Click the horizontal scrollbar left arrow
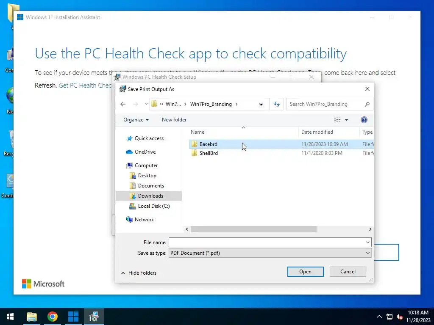The image size is (434, 325). click(187, 229)
